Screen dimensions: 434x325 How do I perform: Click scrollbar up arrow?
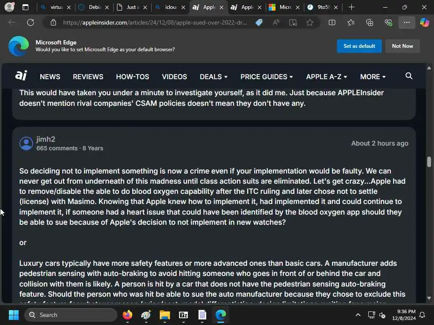pos(429,68)
